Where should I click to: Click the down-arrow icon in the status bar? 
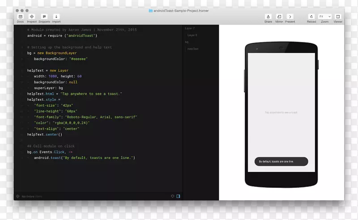pos(172,196)
